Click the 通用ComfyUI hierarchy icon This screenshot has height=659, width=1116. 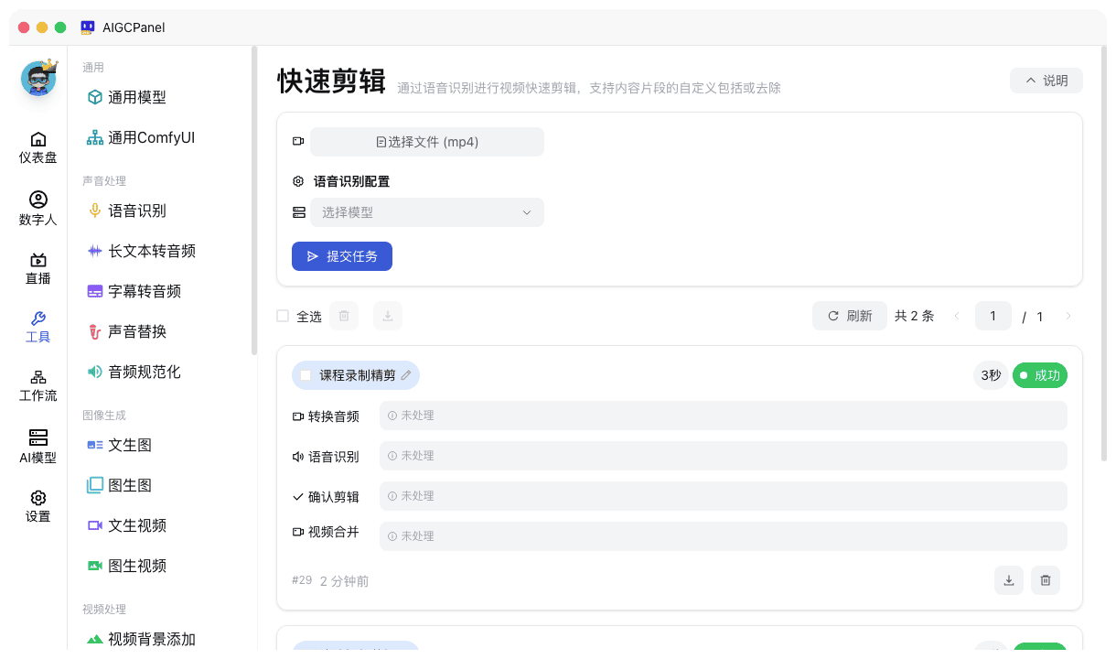pyautogui.click(x=95, y=137)
